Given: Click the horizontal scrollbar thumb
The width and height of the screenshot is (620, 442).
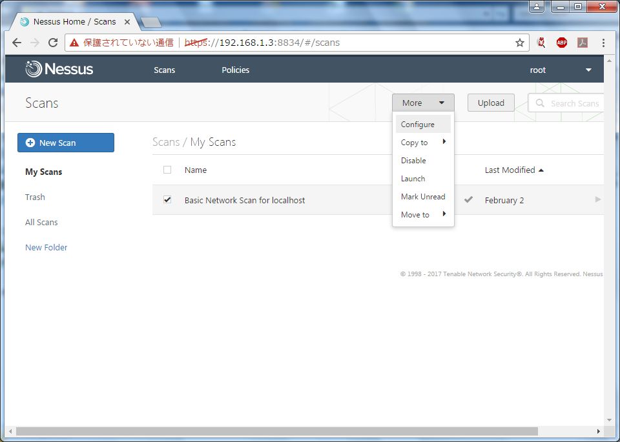Looking at the screenshot, I should 277,431.
